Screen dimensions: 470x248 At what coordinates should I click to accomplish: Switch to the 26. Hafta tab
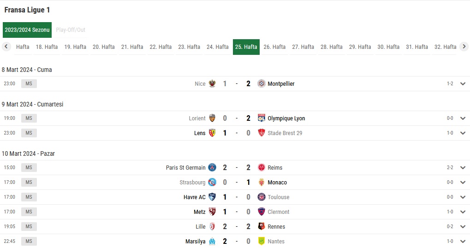point(274,47)
